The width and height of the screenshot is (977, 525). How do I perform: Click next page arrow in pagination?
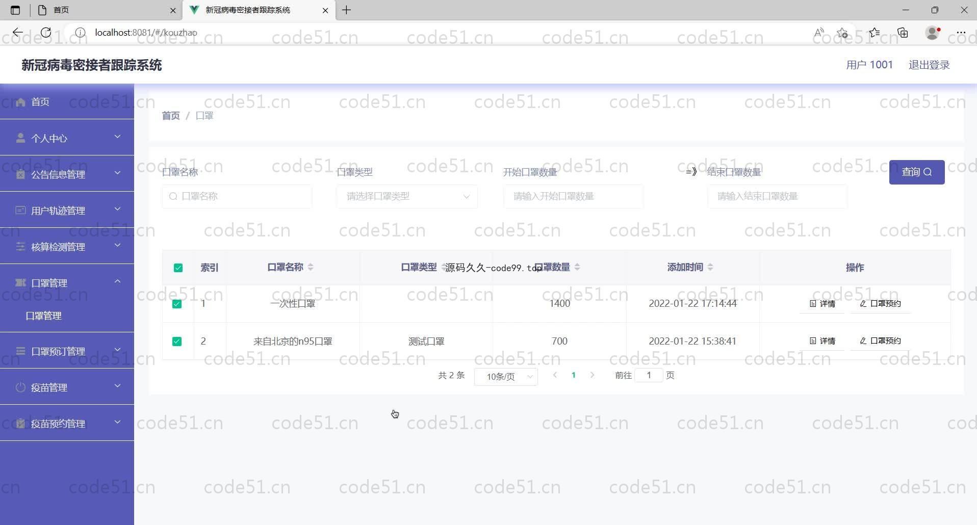(592, 375)
